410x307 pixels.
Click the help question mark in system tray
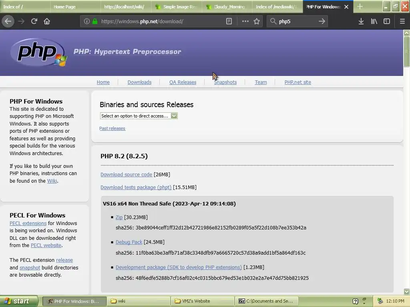[x=356, y=301]
